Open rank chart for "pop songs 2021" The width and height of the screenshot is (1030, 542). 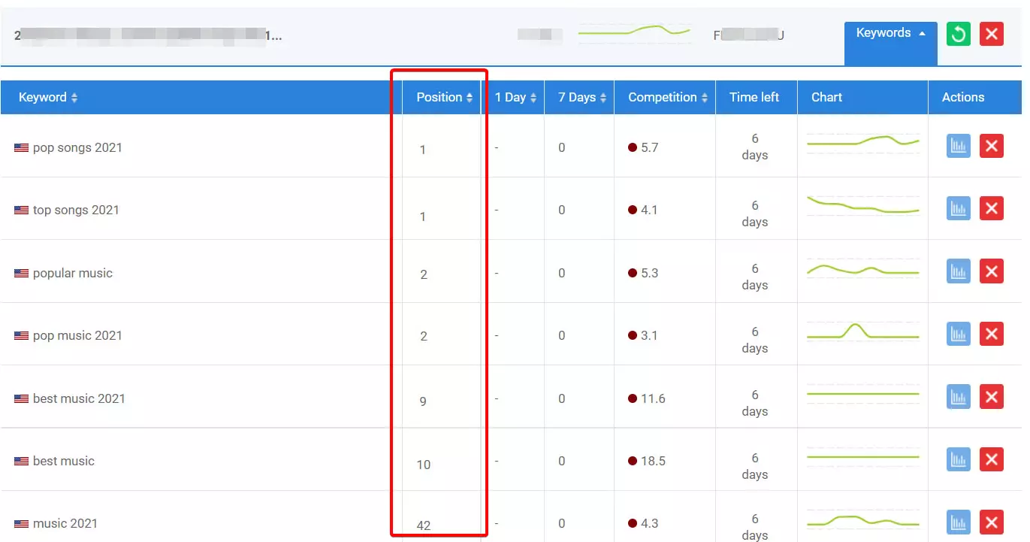pos(958,146)
